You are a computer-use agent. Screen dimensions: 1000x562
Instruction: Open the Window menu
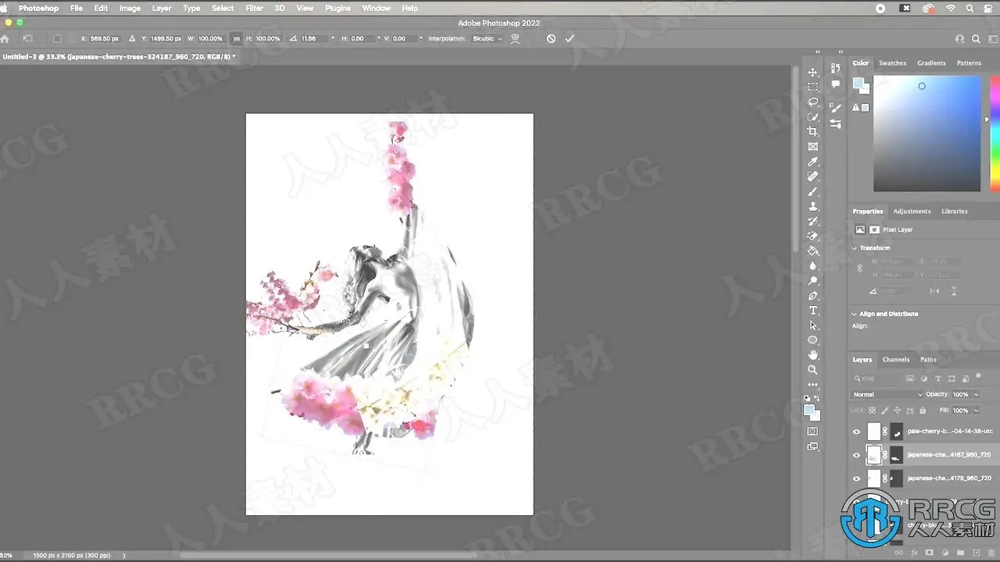click(x=377, y=8)
